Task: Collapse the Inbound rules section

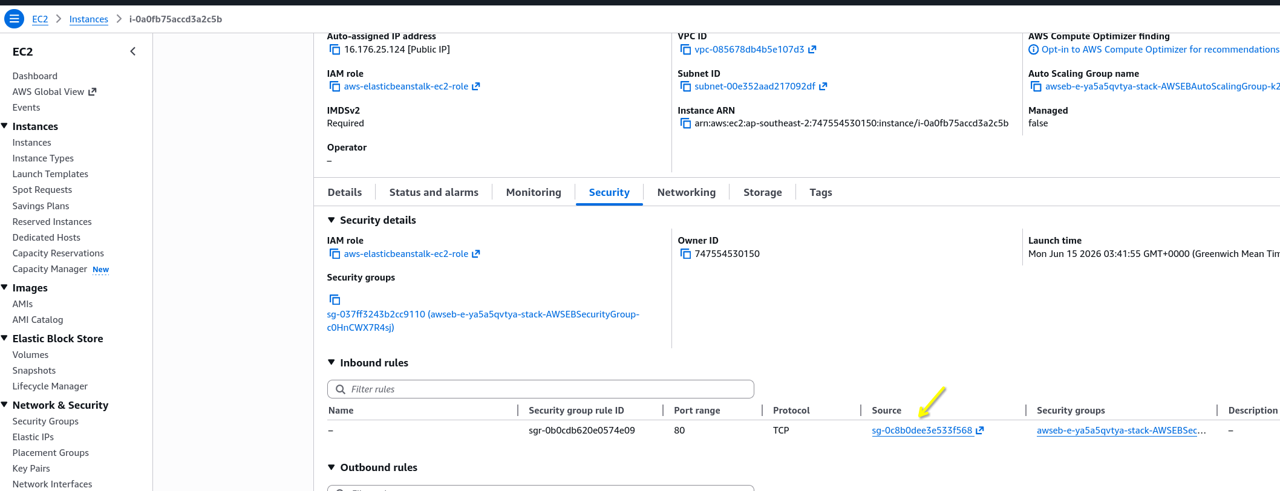Action: tap(331, 362)
